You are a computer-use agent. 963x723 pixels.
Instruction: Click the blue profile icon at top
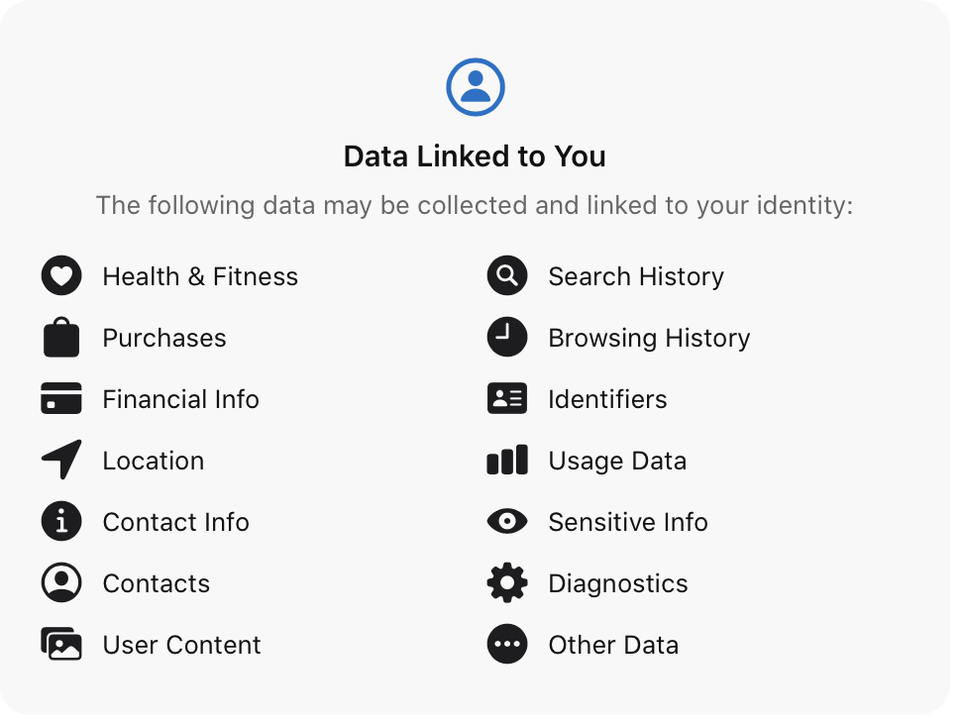(475, 87)
